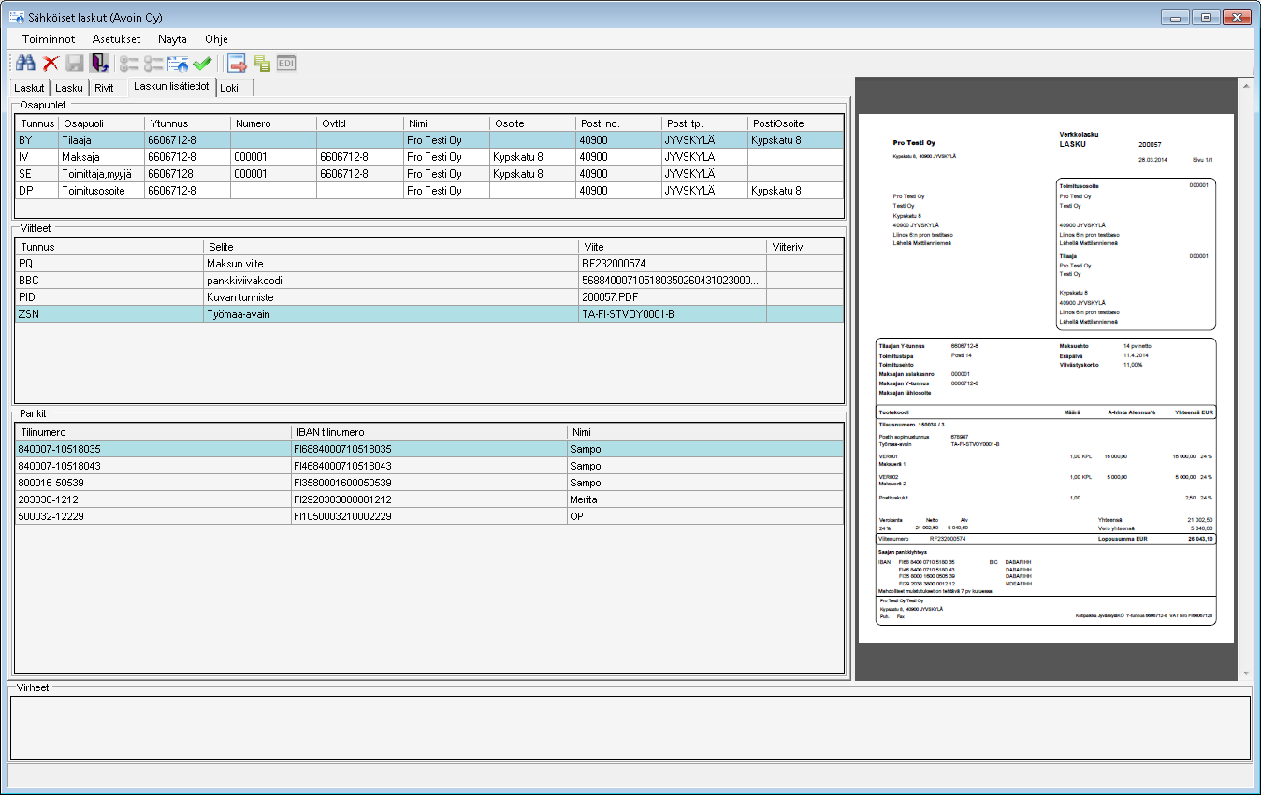Click 000001 in the SE row
Viewport: 1261px width, 795px height.
[x=273, y=173]
